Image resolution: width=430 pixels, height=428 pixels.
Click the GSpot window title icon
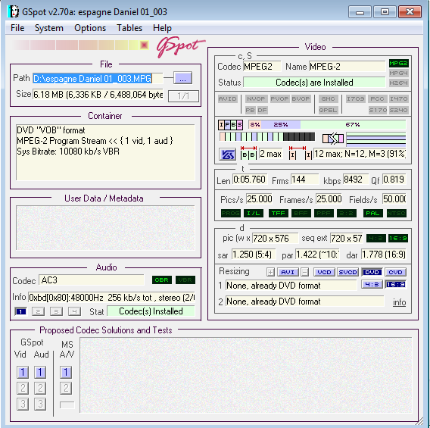click(14, 11)
